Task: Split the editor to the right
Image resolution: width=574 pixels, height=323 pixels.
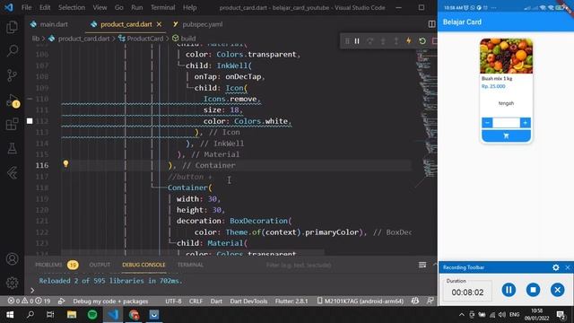Action: click(431, 24)
